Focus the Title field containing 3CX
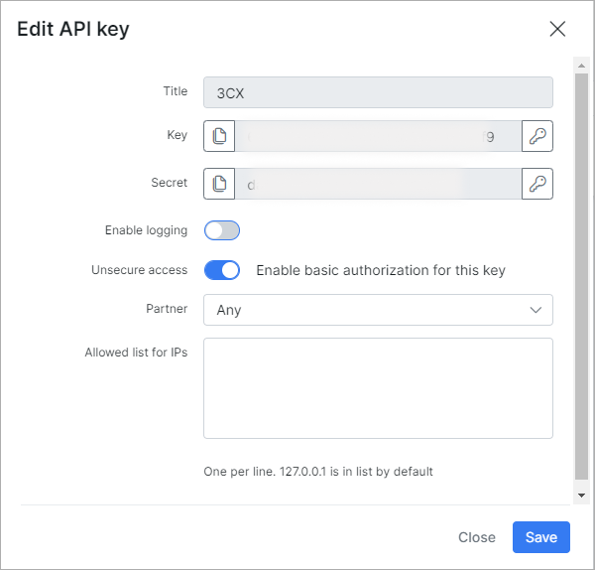Image resolution: width=595 pixels, height=570 pixels. point(377,91)
